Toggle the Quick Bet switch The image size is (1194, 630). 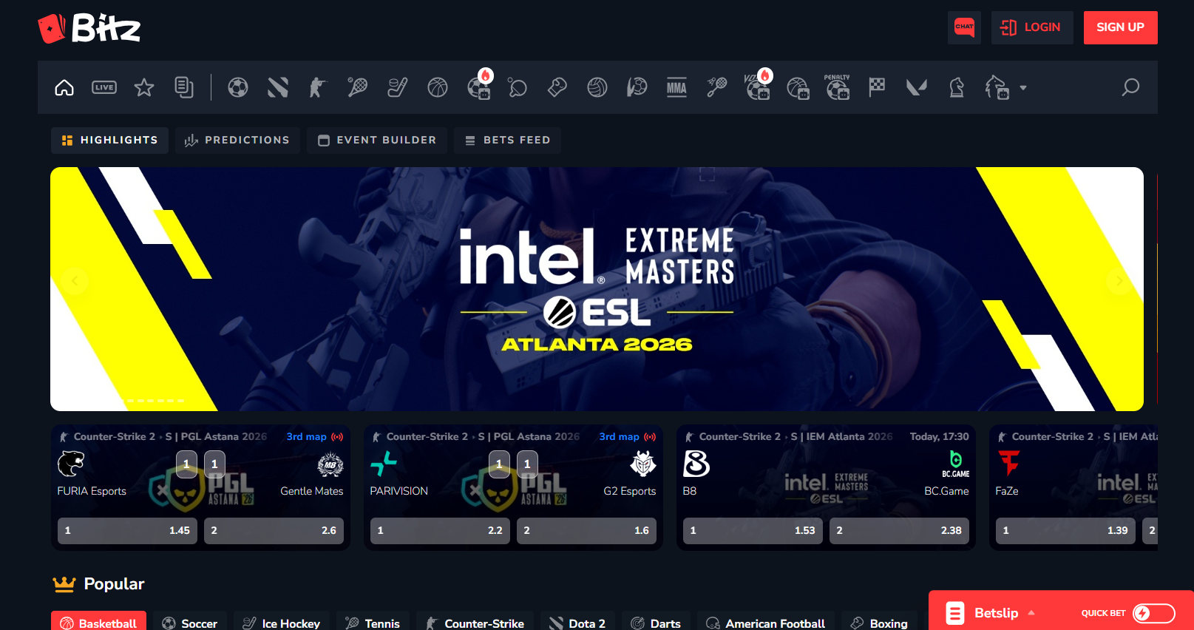[x=1153, y=613]
